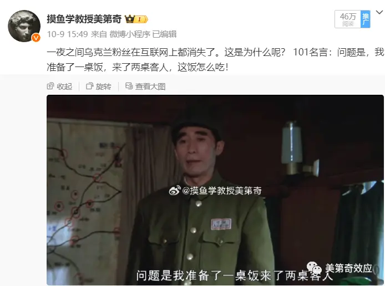The image size is (385, 286).
Task: Rotate the image using 旋转 label
Action: coord(103,86)
